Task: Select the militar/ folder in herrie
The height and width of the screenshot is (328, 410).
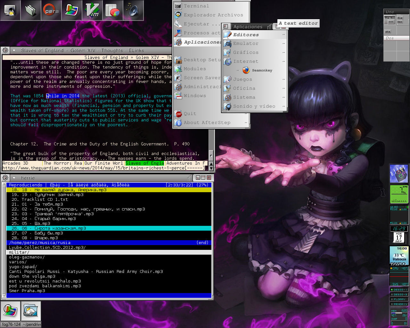Action: 109,252
